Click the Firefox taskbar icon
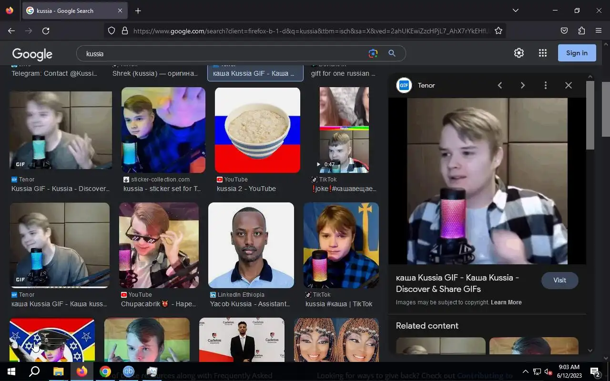The width and height of the screenshot is (610, 381). click(x=81, y=371)
